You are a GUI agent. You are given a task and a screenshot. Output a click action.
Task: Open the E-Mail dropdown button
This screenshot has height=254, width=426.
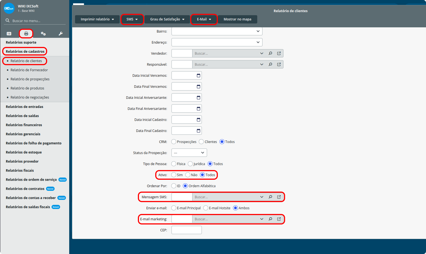[x=204, y=19]
